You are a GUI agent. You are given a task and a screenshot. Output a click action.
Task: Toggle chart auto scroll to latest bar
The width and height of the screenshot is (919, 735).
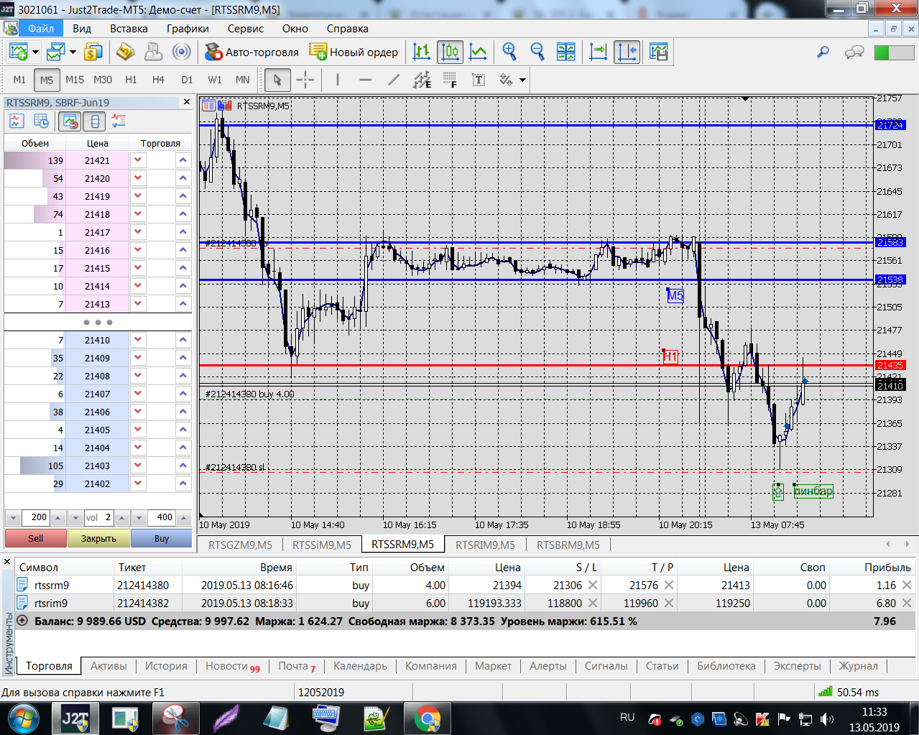click(x=598, y=52)
